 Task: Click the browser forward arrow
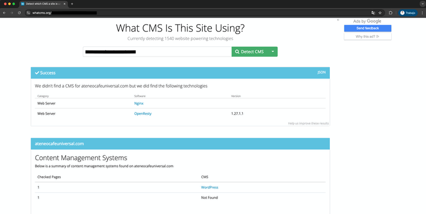(x=11, y=13)
